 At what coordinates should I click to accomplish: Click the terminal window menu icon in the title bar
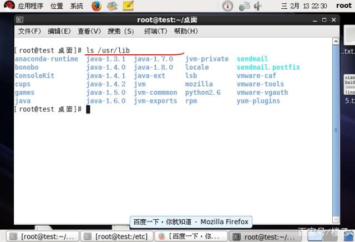click(x=20, y=20)
